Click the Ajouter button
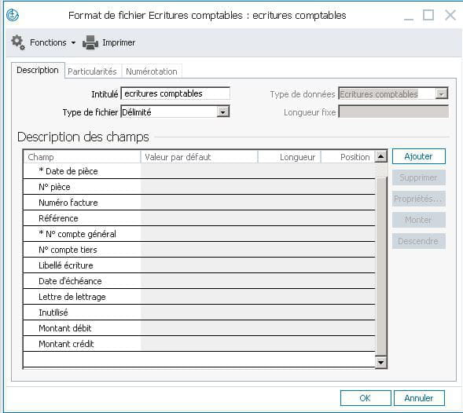 click(x=418, y=156)
